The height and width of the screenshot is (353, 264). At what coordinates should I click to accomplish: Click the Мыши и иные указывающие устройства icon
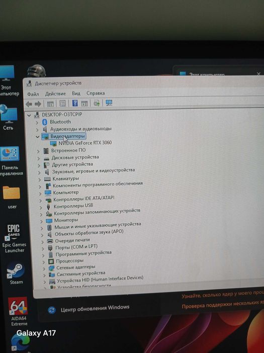pyautogui.click(x=49, y=227)
